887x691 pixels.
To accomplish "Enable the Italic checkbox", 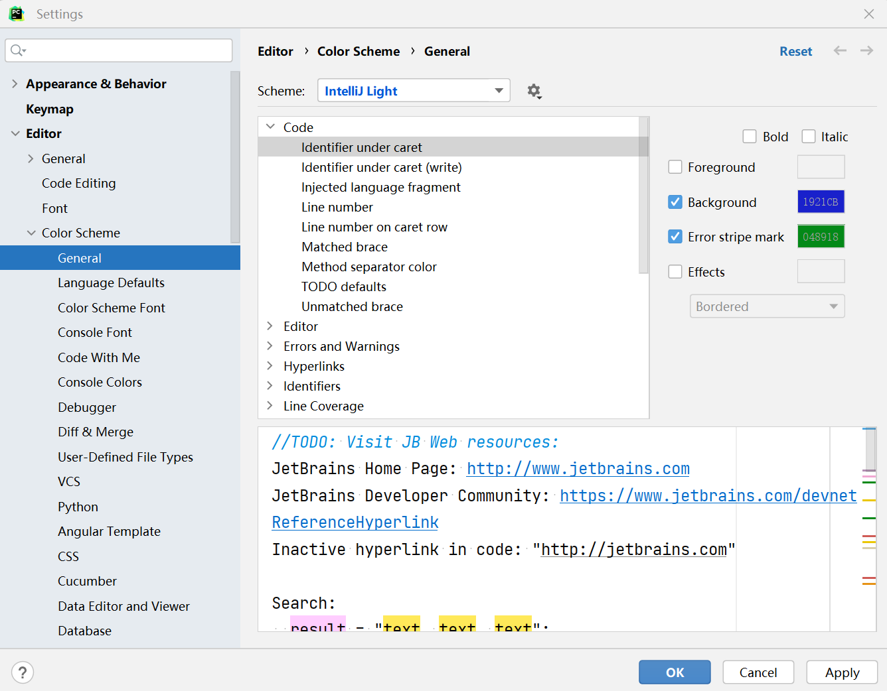I will coord(809,137).
